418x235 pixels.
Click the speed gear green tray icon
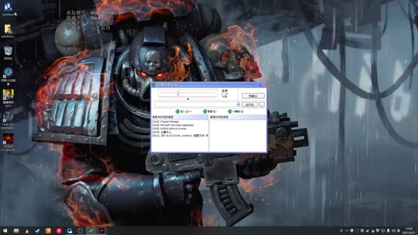pos(341,231)
